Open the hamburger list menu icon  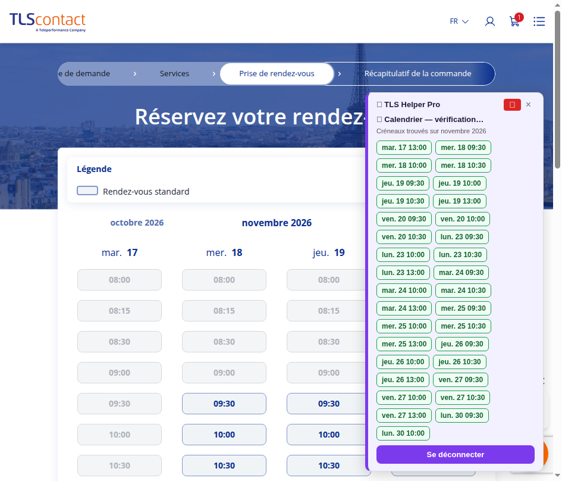click(539, 21)
